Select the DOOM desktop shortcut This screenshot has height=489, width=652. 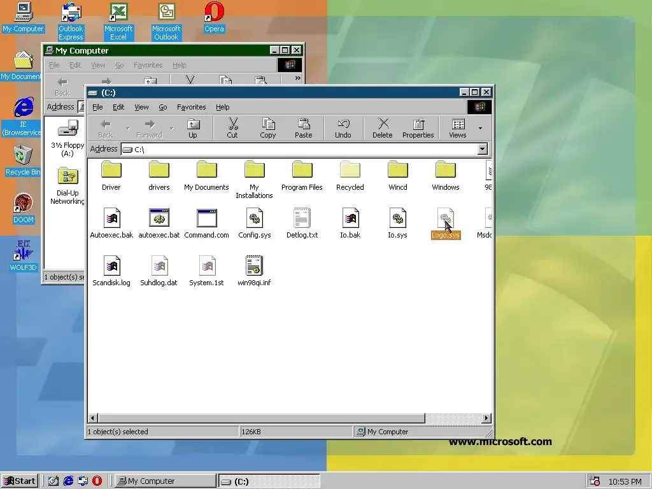24,209
